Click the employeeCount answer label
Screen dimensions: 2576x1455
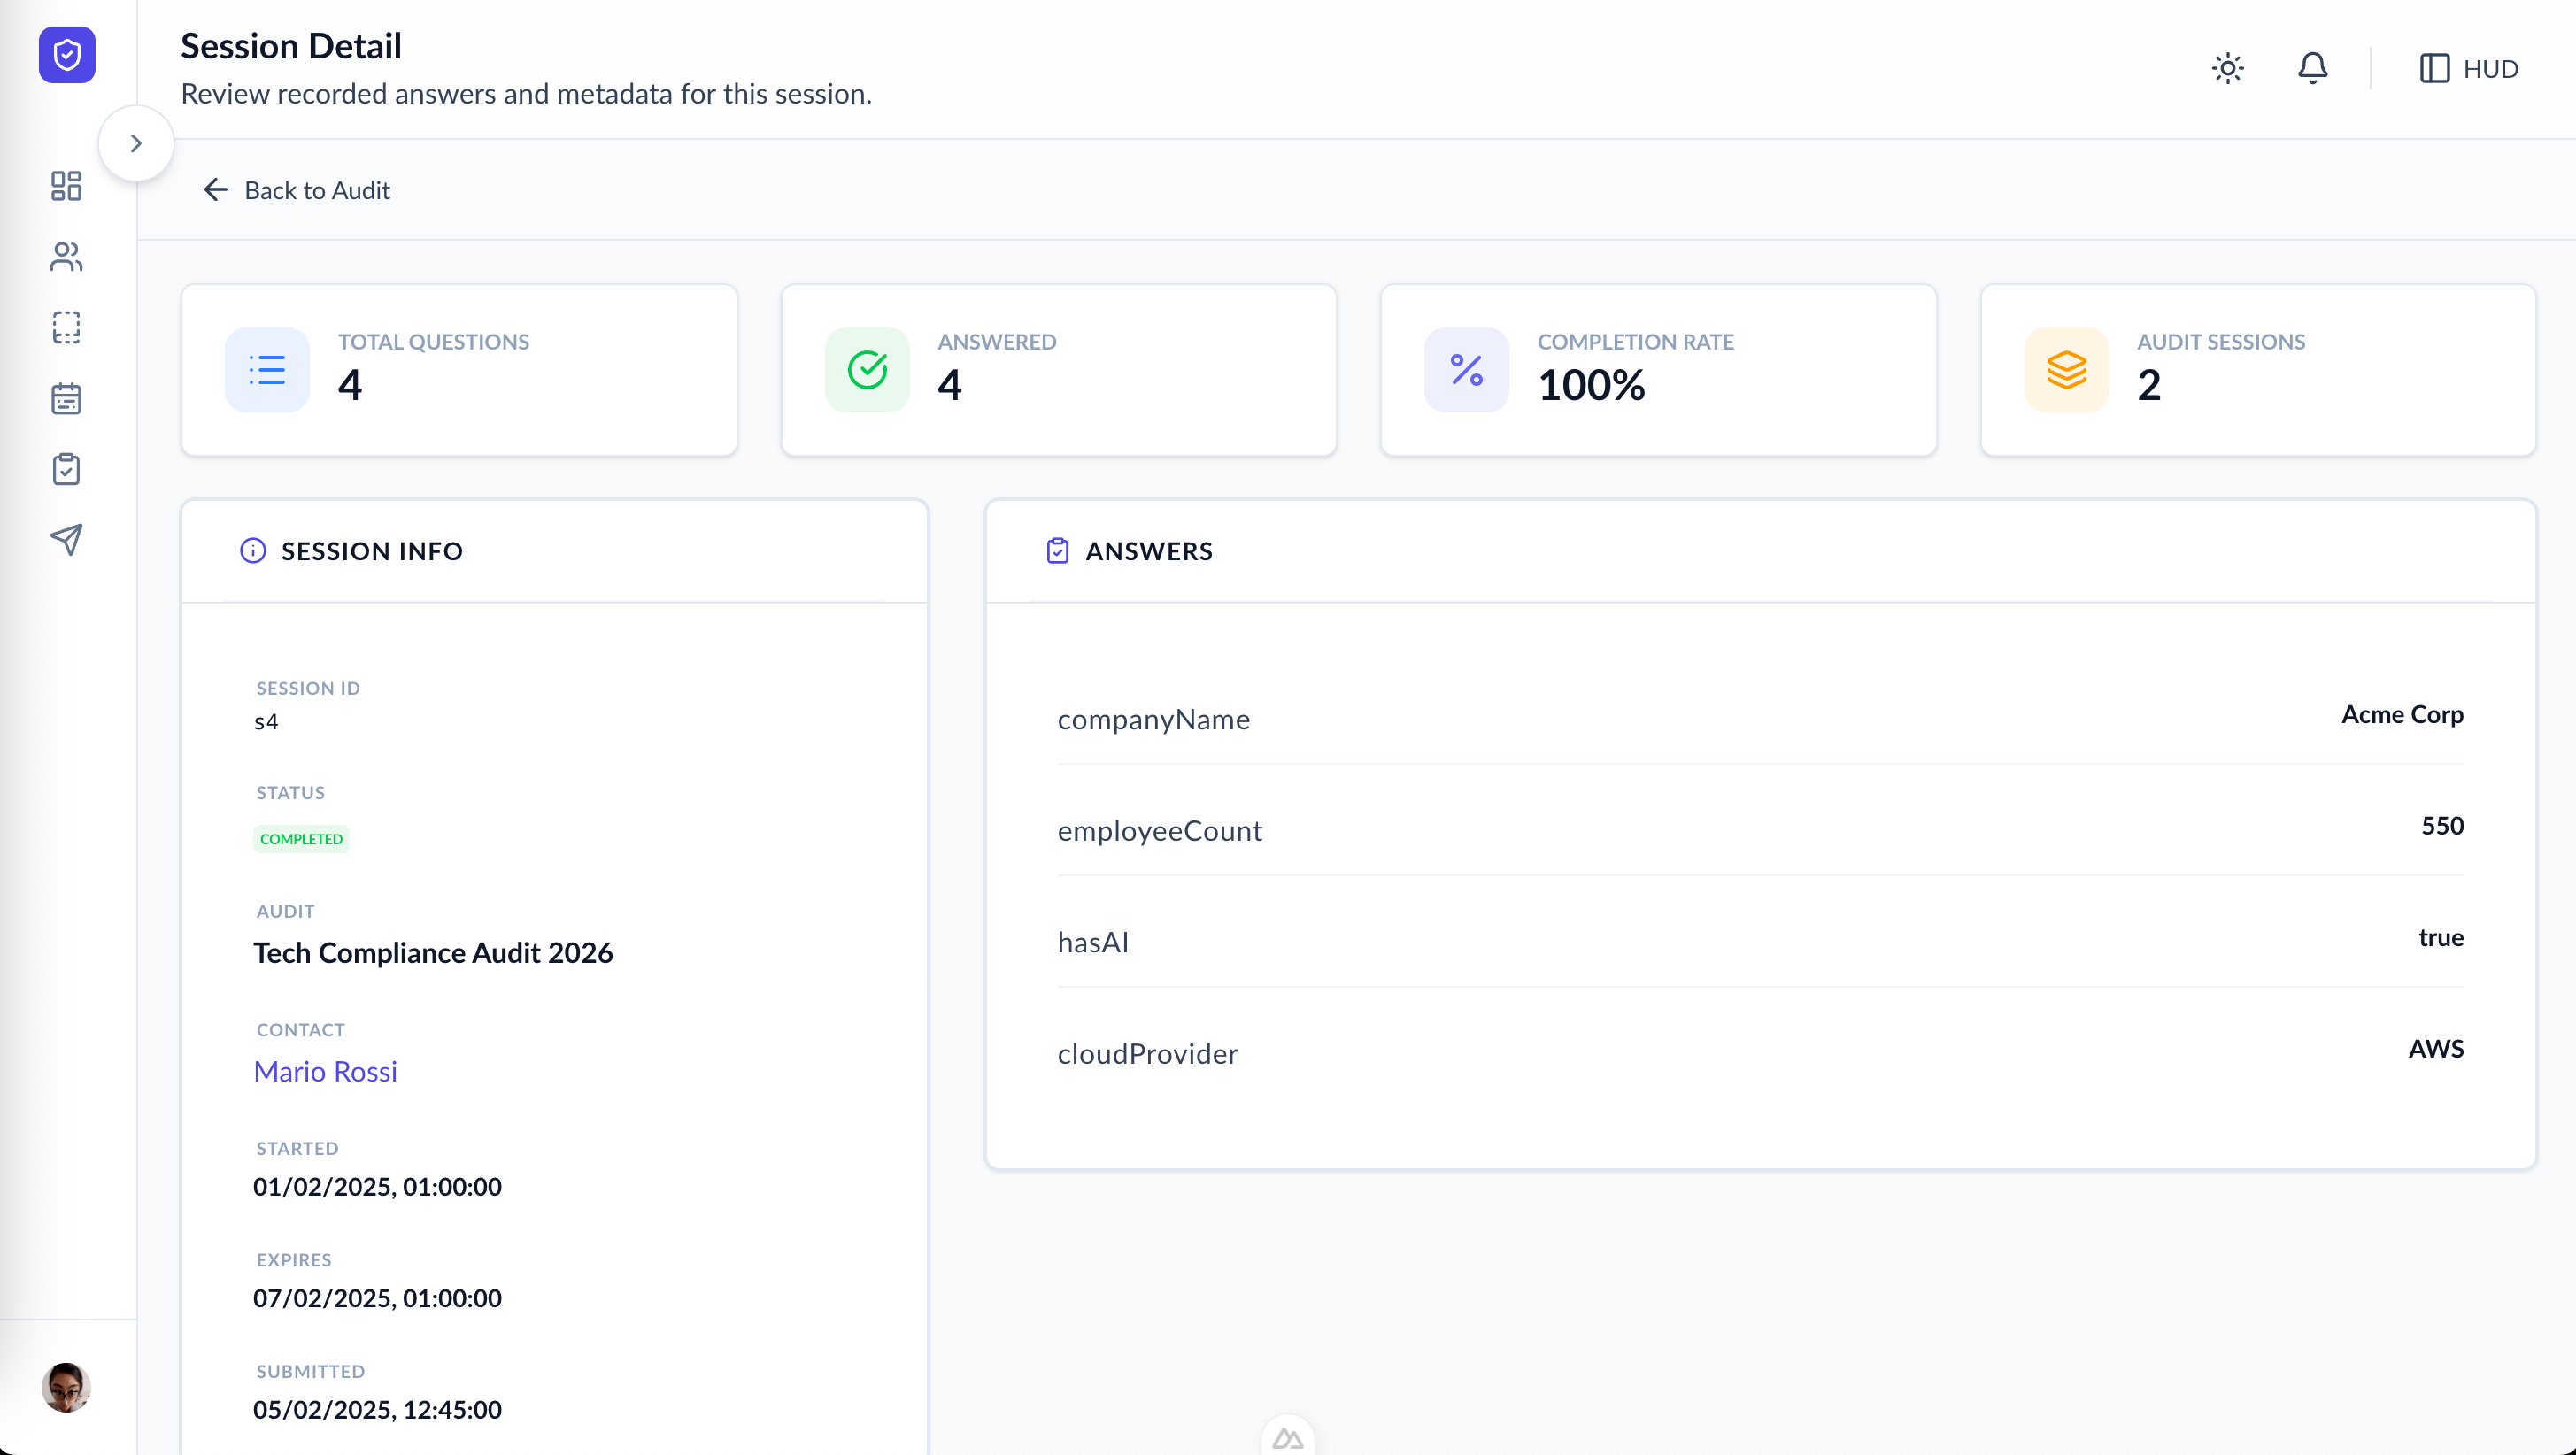(1160, 831)
